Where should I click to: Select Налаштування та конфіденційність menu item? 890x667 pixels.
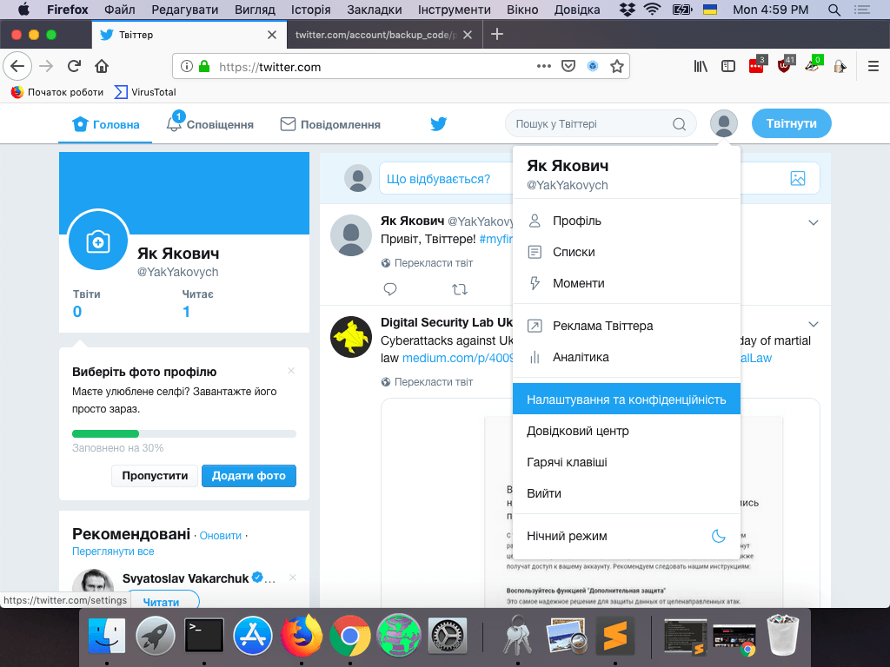(626, 400)
